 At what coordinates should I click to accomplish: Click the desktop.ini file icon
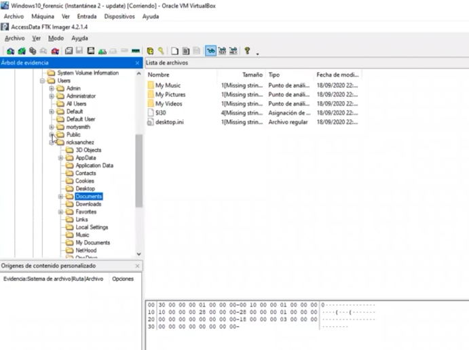[x=151, y=122]
